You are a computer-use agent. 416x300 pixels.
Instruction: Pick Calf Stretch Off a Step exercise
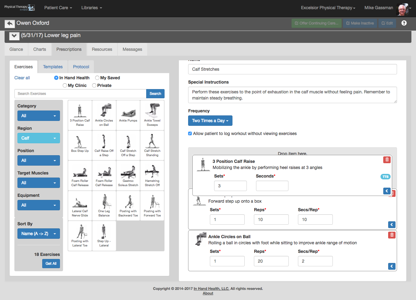click(128, 145)
